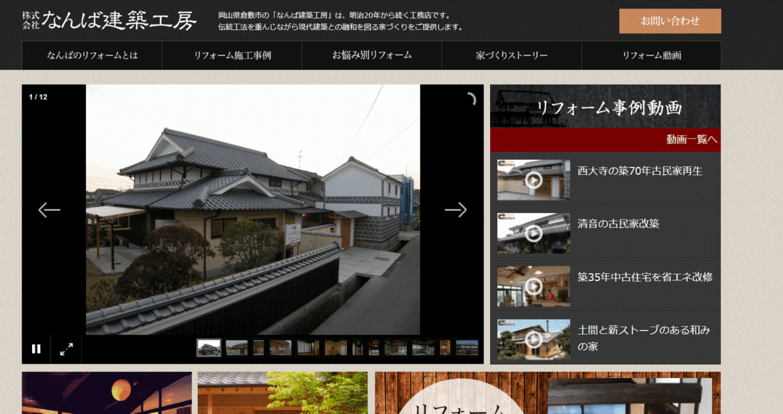Pause the slideshow with the pause icon
Screen dimensions: 783x414
tap(36, 349)
